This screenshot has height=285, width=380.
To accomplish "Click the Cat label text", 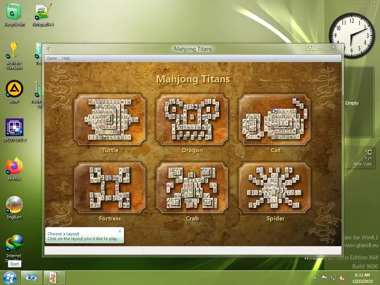I will point(276,150).
